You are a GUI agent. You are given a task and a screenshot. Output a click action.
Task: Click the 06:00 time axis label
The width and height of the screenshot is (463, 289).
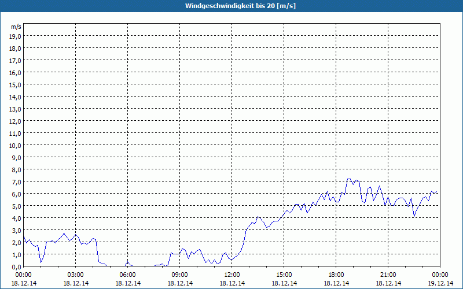(127, 275)
